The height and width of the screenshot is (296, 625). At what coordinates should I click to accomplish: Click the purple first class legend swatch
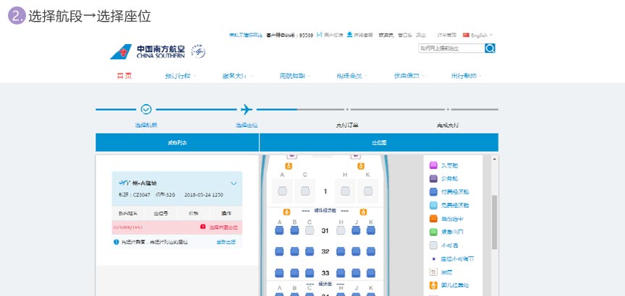(x=433, y=165)
